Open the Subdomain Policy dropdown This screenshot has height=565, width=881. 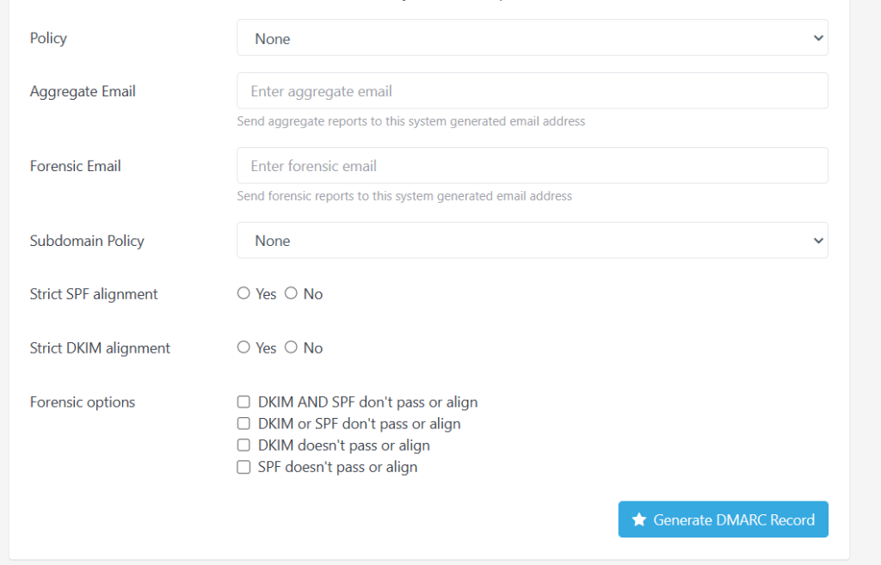(x=532, y=241)
